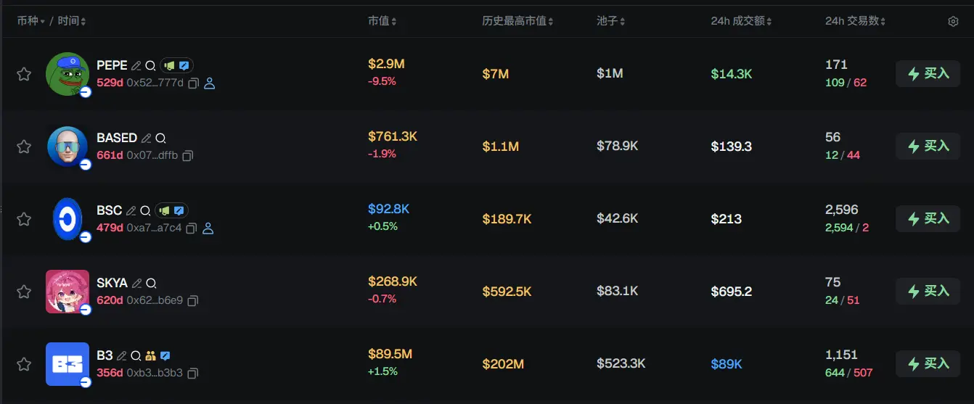Sort by 历史最高市值 column header
Viewport: 974px width, 404px height.
pyautogui.click(x=517, y=22)
